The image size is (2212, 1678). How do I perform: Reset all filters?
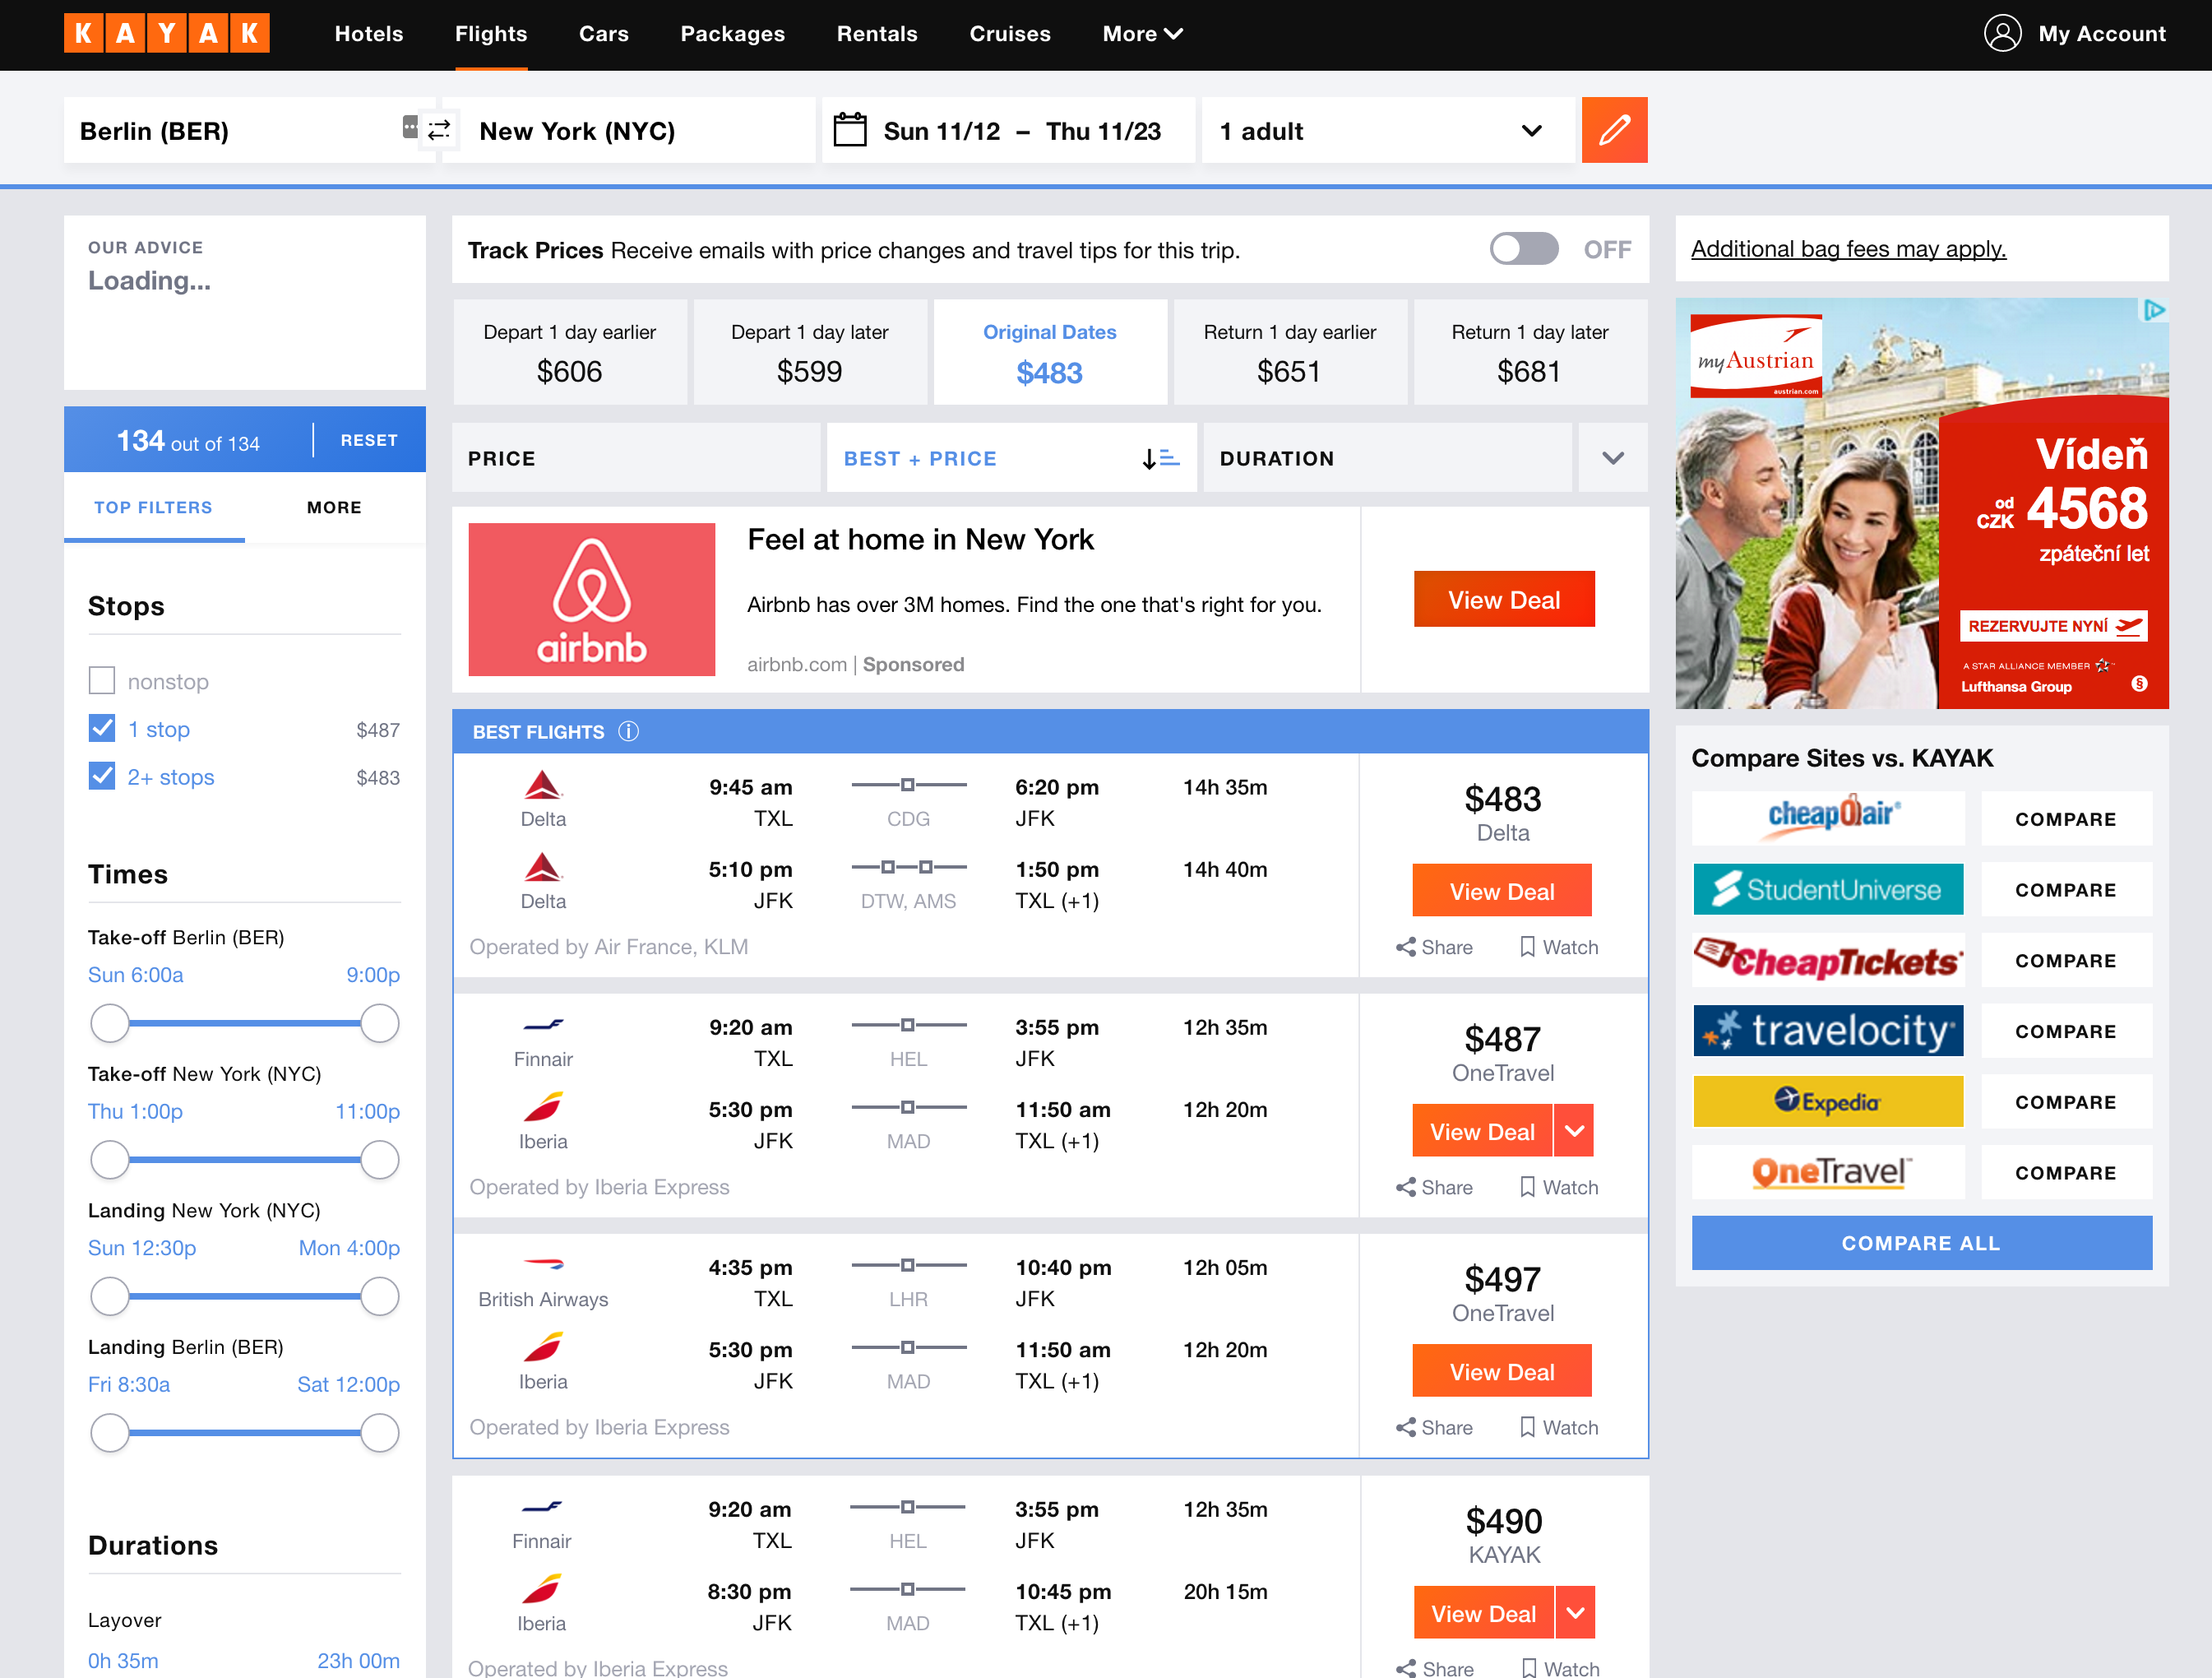coord(369,440)
